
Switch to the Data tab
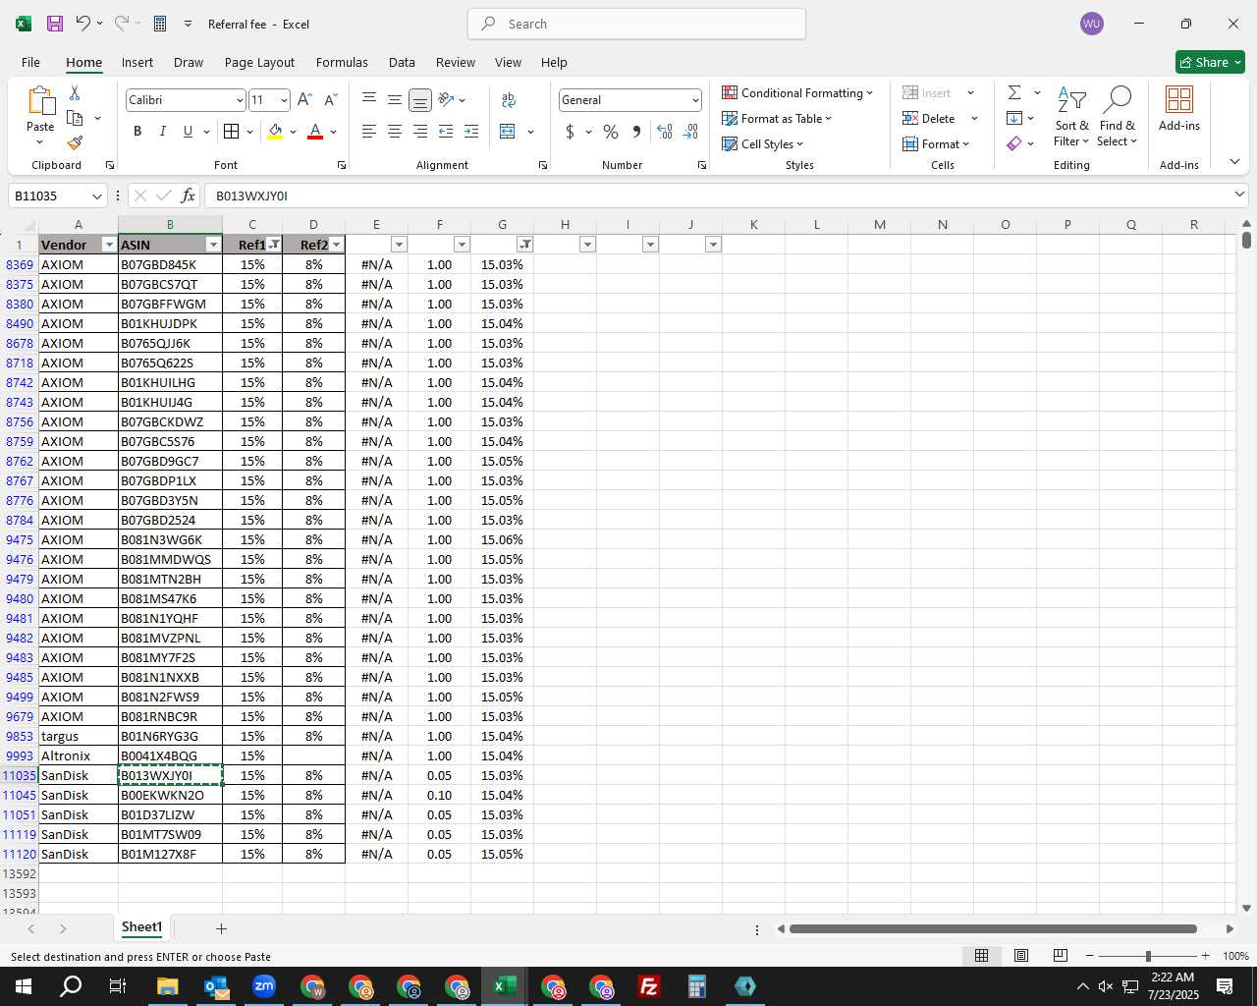(x=402, y=62)
